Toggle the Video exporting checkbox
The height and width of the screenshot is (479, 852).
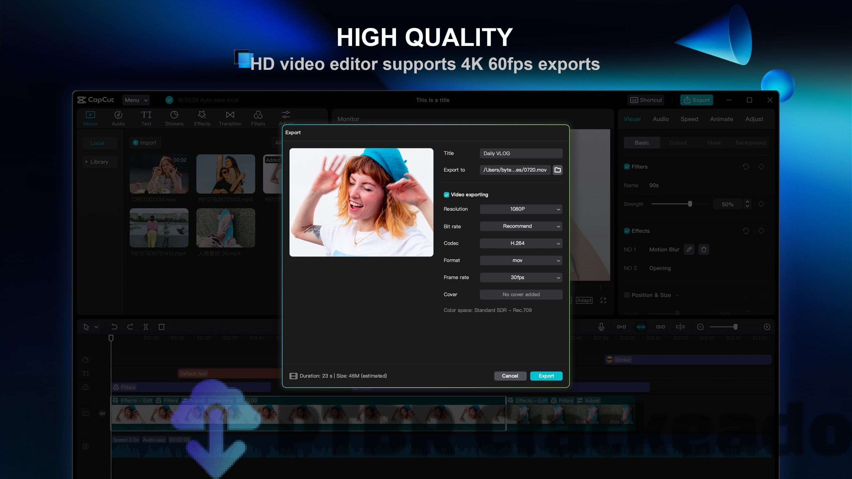click(446, 194)
